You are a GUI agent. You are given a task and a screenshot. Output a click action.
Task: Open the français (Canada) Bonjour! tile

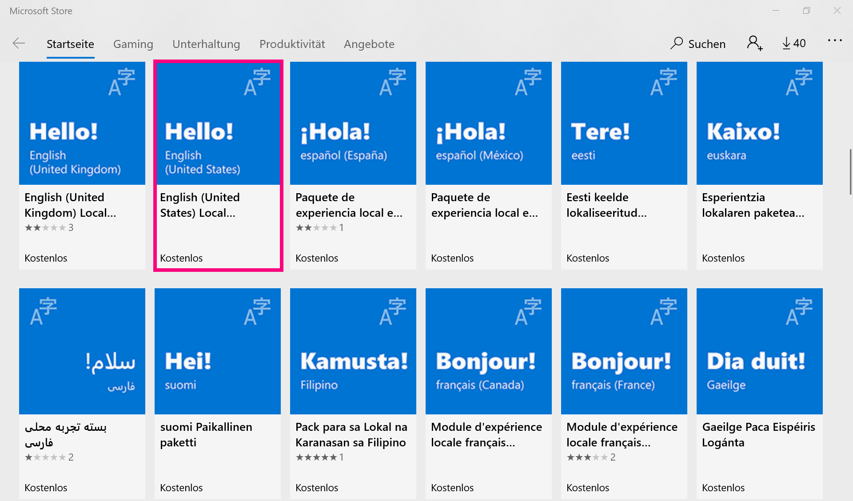[x=488, y=351]
